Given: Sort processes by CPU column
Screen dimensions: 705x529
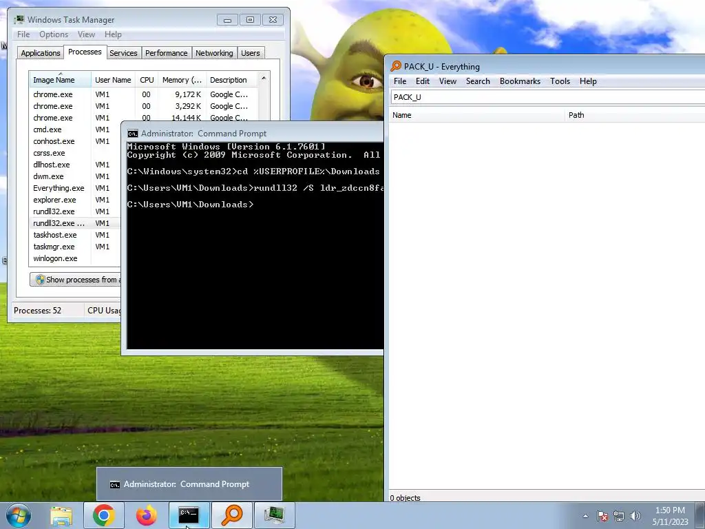Looking at the screenshot, I should point(147,80).
